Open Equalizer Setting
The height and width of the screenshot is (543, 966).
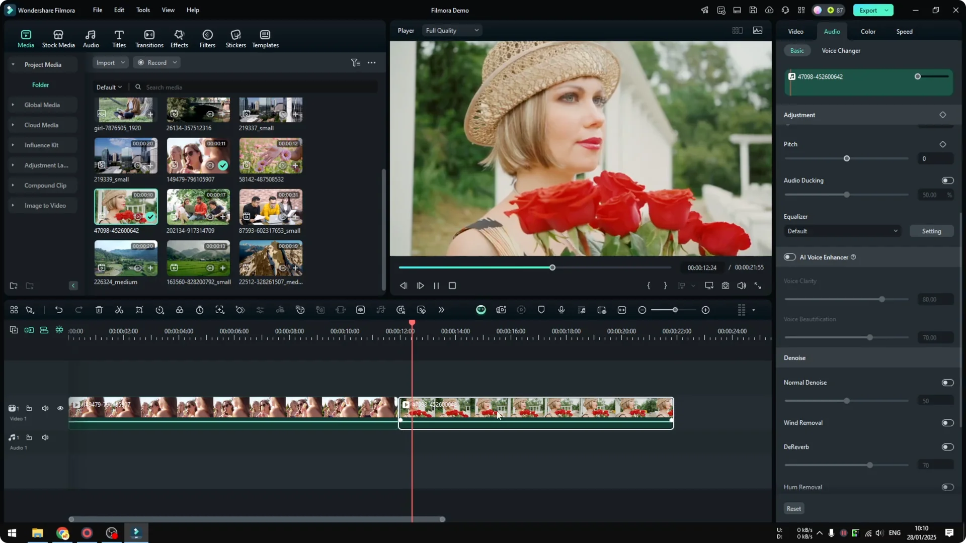[x=931, y=231]
